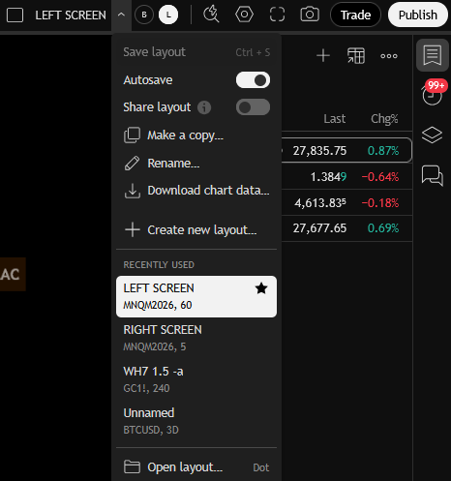Click advanced view table icon in watchlist

coord(356,56)
